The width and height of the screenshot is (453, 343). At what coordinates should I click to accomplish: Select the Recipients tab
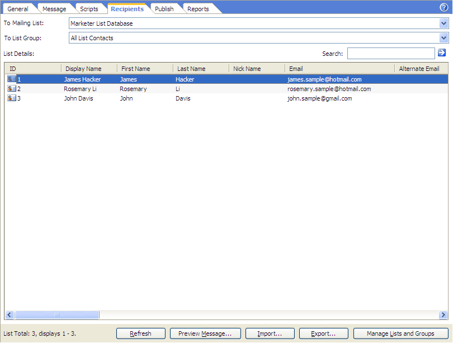tap(127, 9)
